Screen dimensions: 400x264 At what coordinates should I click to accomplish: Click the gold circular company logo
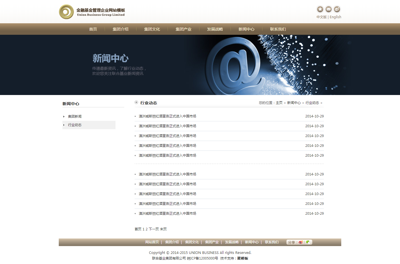pos(66,12)
